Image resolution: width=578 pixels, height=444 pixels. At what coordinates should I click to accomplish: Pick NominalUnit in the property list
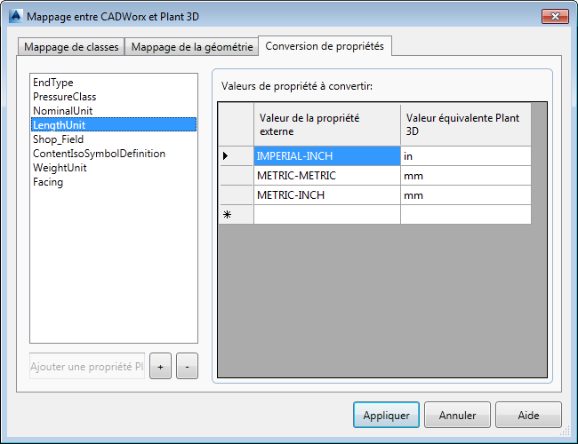point(114,111)
